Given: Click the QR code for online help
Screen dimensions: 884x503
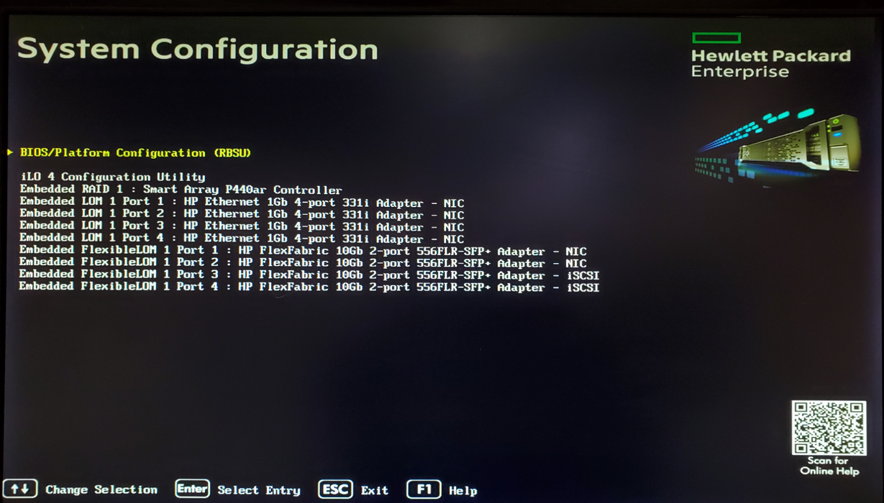Looking at the screenshot, I should (x=829, y=428).
